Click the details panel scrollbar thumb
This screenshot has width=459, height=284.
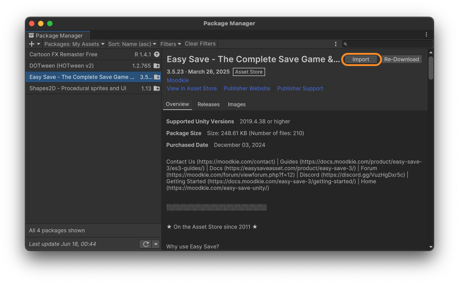[430, 68]
